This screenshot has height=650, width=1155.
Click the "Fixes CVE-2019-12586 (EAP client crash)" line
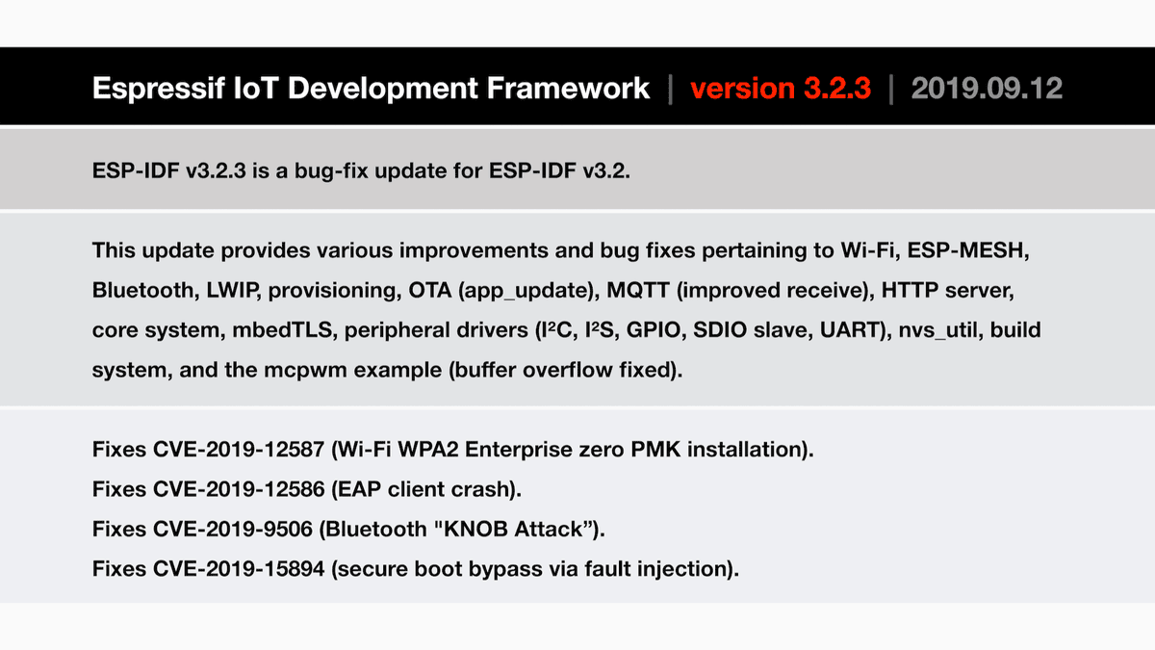click(x=307, y=489)
